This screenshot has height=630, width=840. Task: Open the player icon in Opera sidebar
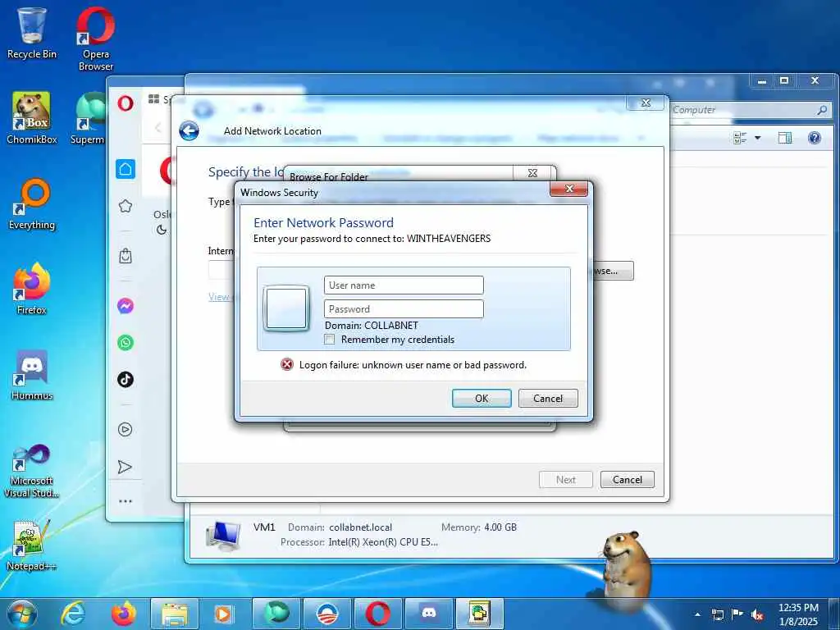[x=126, y=429]
